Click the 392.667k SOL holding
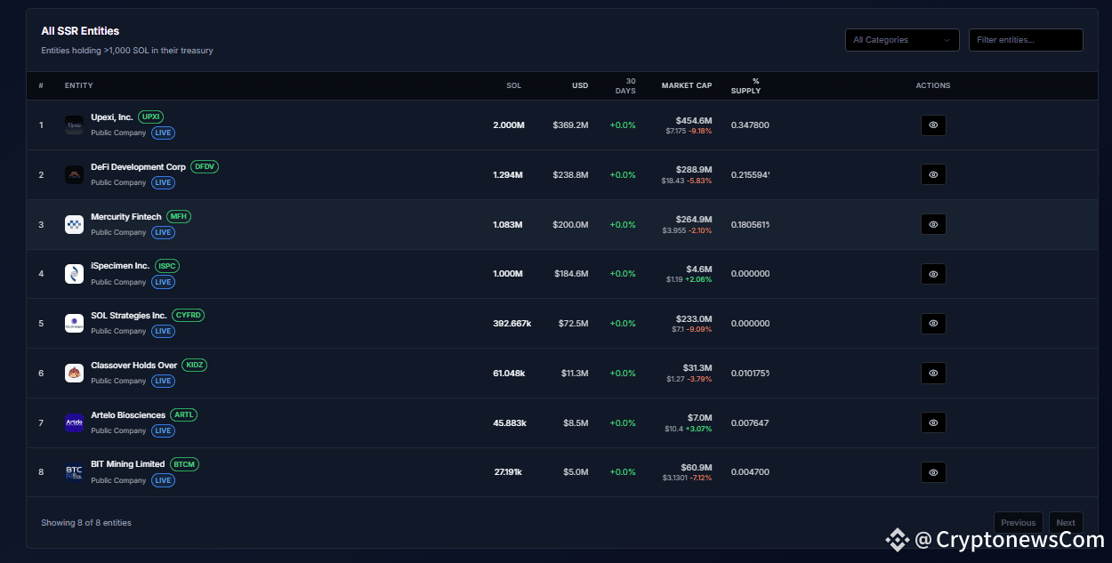The height and width of the screenshot is (563, 1112). point(512,324)
